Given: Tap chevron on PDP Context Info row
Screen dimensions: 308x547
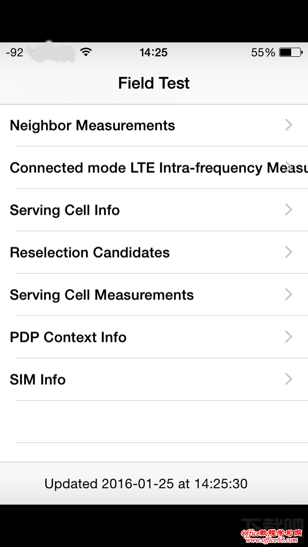Looking at the screenshot, I should [x=289, y=337].
